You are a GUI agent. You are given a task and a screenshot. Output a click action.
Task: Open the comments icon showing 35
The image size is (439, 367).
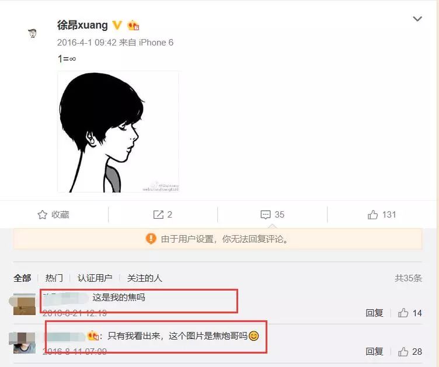tap(266, 215)
